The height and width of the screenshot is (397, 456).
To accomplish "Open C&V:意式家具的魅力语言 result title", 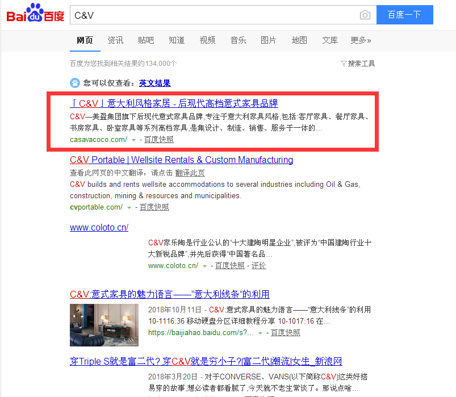I will pos(170,294).
